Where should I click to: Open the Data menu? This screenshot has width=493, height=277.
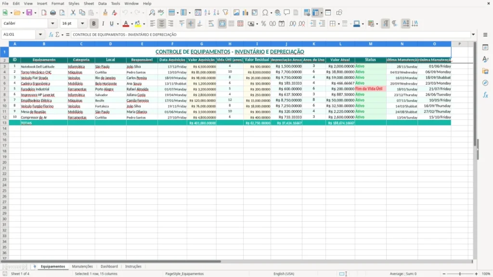pyautogui.click(x=102, y=3)
